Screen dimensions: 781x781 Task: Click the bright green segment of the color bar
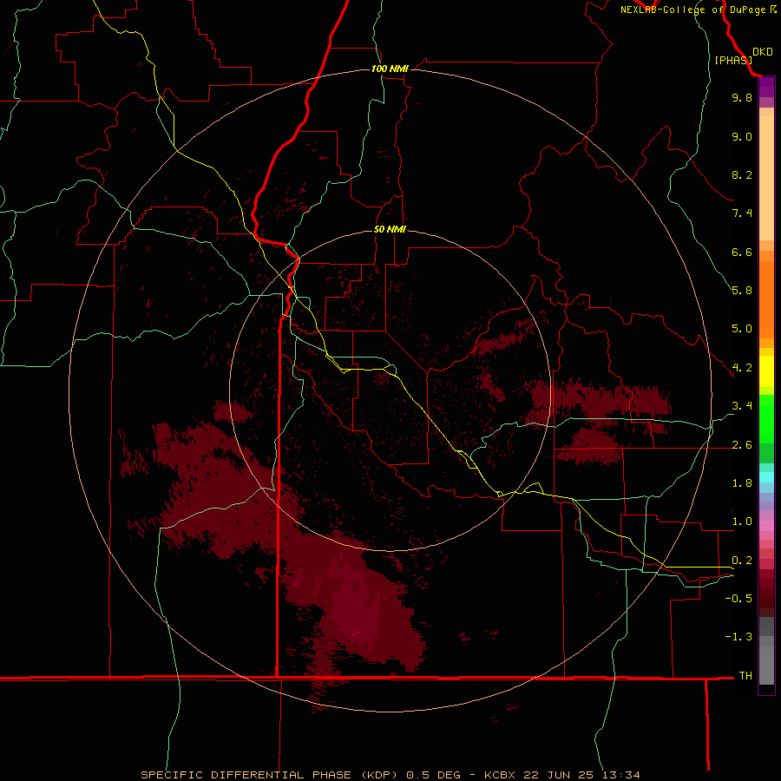tap(766, 418)
